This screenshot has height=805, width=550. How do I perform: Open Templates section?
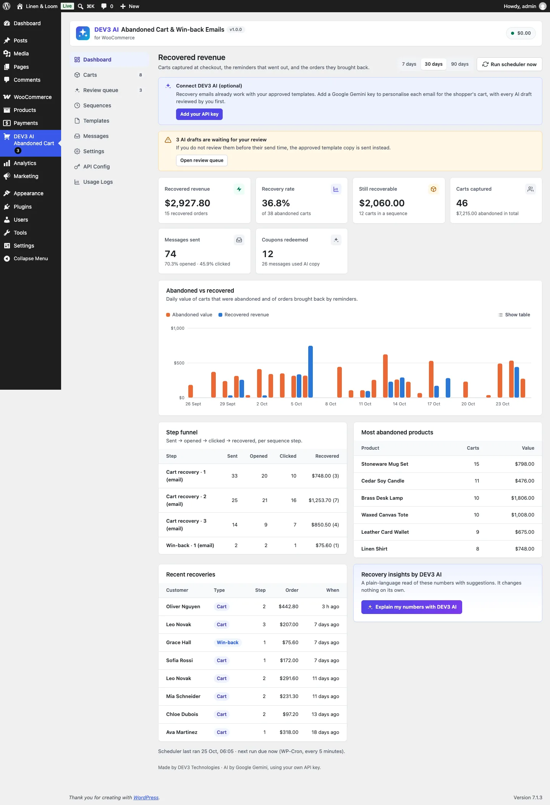(x=109, y=121)
